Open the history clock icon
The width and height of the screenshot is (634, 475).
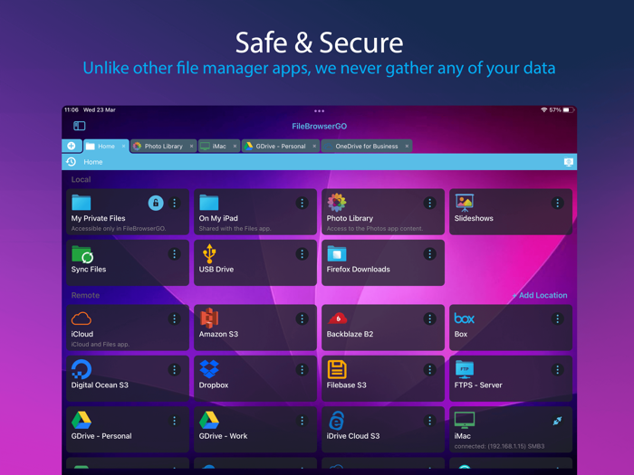coord(72,162)
